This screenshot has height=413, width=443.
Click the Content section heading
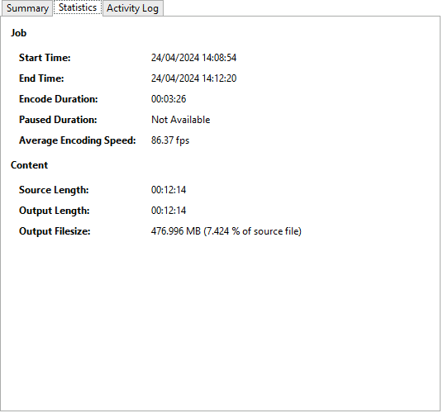pos(29,165)
